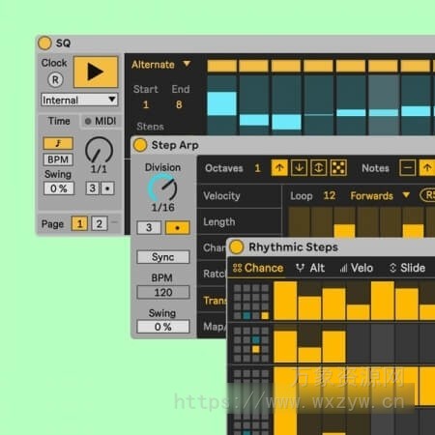The height and width of the screenshot is (435, 435).
Task: Click the Step Arp Sync button
Action: (x=163, y=257)
